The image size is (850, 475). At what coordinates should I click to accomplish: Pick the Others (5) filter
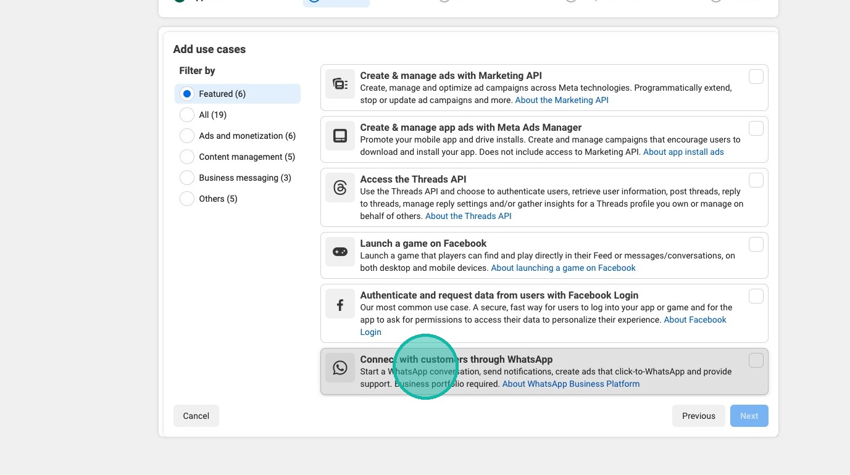click(x=187, y=199)
